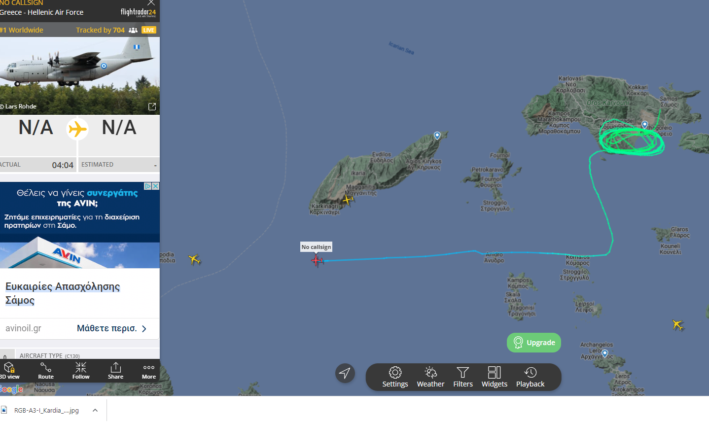Toggle Follow aircraft mode
Image resolution: width=709 pixels, height=422 pixels.
coord(81,371)
